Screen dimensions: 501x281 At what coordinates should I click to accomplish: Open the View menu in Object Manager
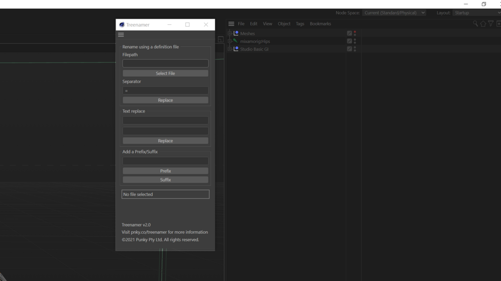click(x=267, y=24)
